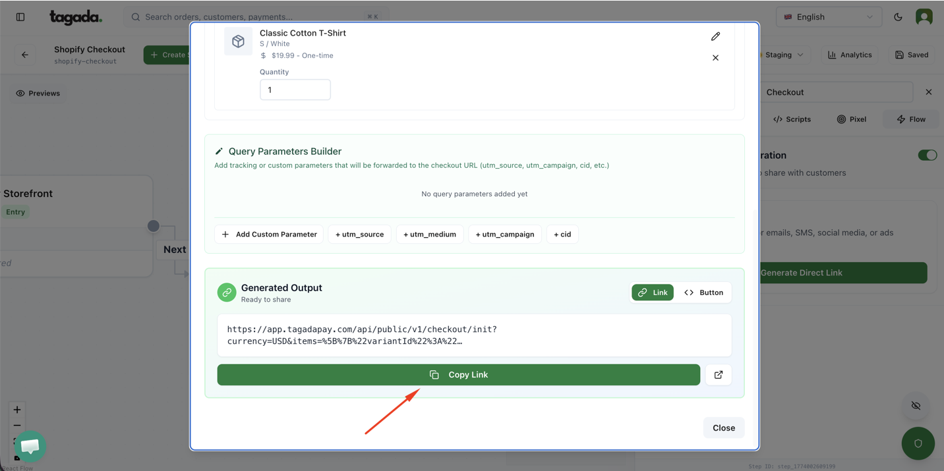944x471 pixels.
Task: Click the Quantity input field
Action: pos(295,90)
